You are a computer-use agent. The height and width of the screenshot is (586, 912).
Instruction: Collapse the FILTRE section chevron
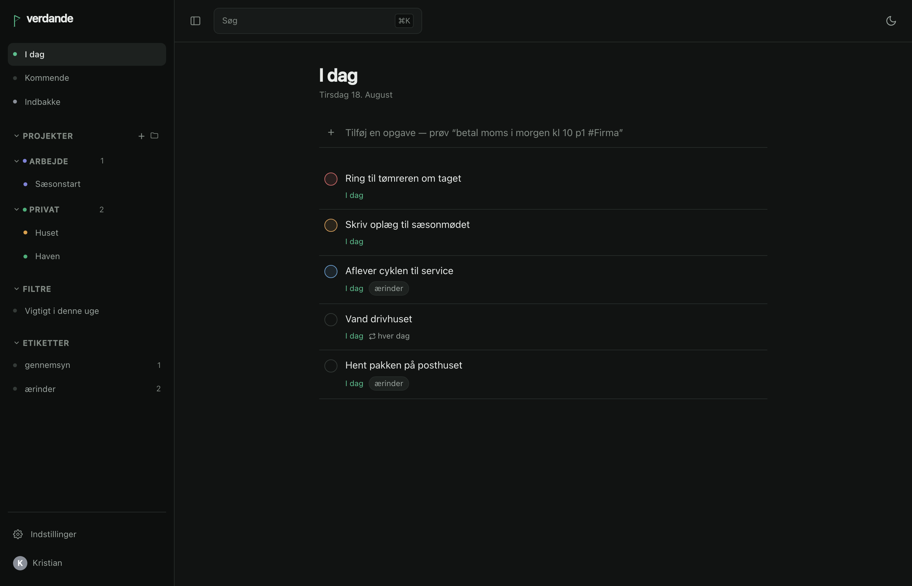click(16, 289)
